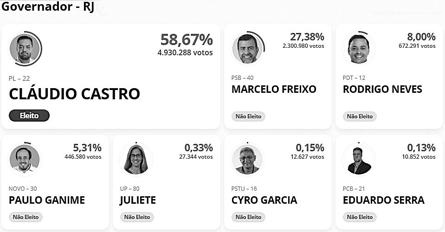This screenshot has width=445, height=232.
Task: Click Não Eleito badge under Juliete
Action: click(137, 217)
